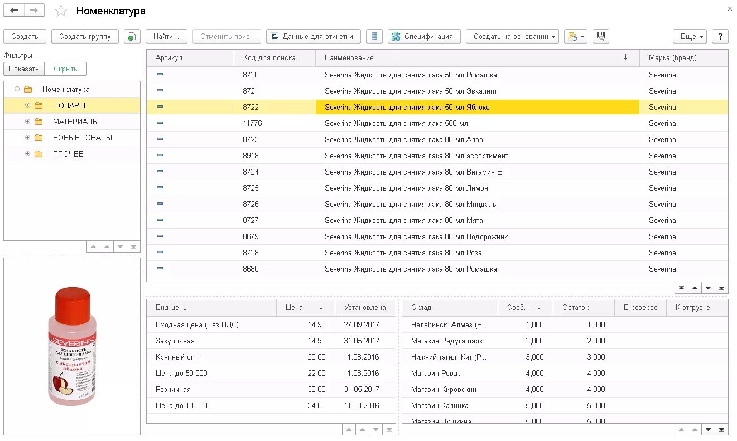The image size is (737, 441).
Task: Open Спецификация
Action: click(x=423, y=36)
